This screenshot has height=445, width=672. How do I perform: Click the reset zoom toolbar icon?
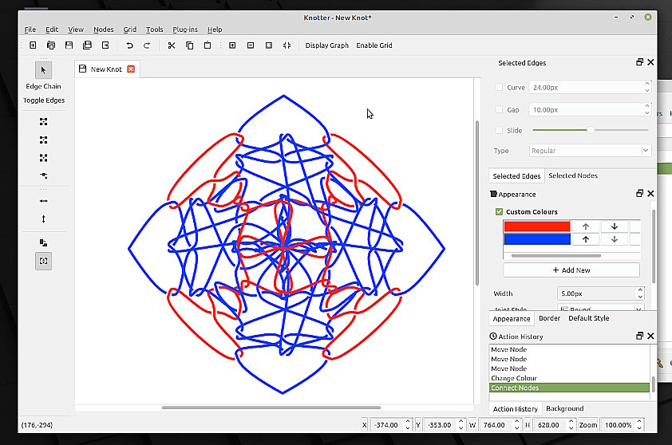[x=269, y=45]
